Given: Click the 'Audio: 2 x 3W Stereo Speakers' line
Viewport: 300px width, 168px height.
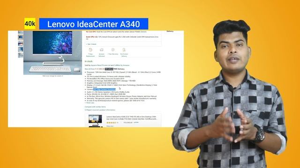Looking at the screenshot, I should point(108,92).
